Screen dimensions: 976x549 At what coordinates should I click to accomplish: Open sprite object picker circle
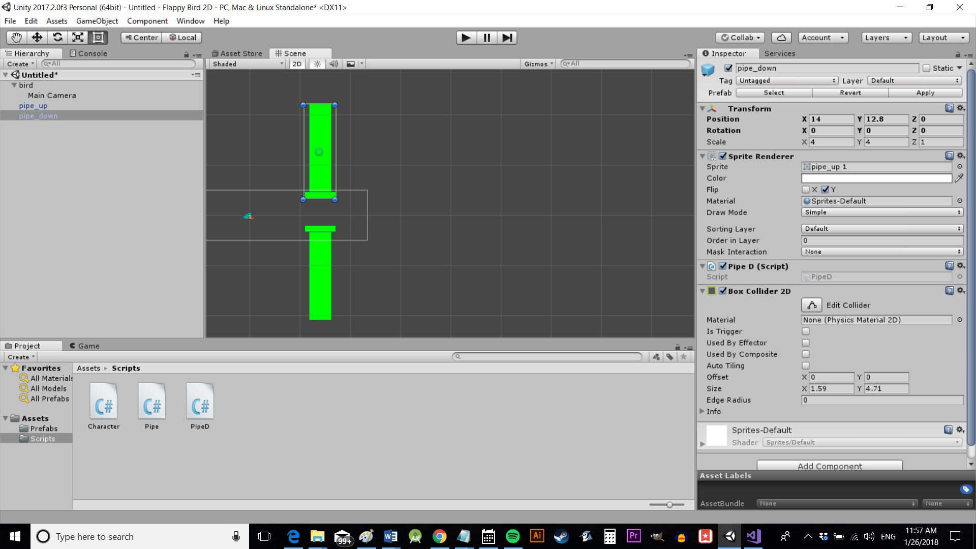tap(960, 167)
